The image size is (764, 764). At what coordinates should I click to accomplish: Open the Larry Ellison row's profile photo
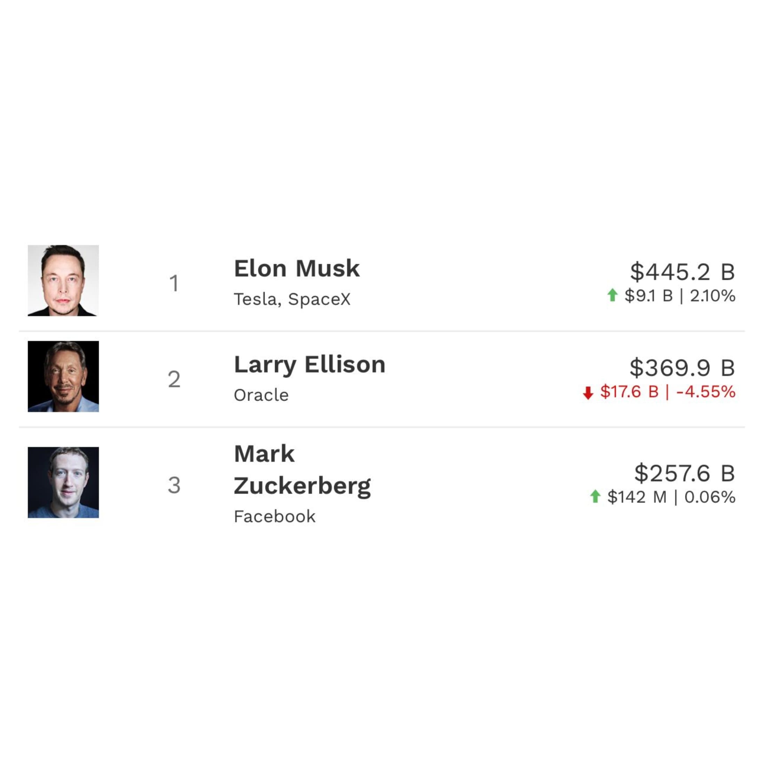pyautogui.click(x=63, y=377)
